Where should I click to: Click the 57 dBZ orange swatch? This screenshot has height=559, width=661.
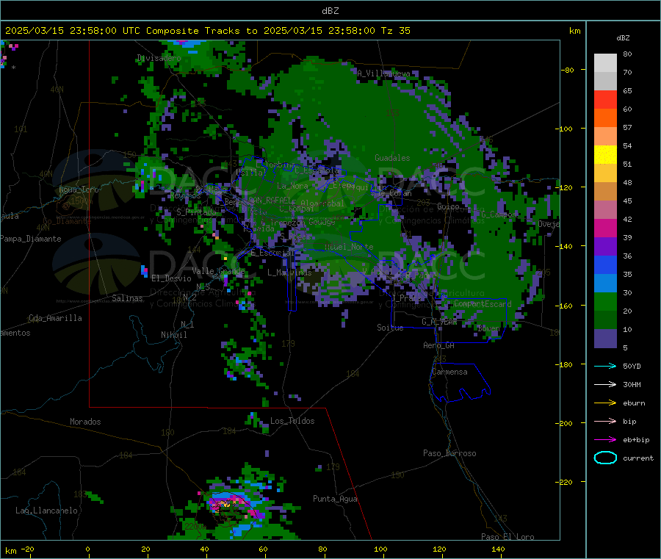[605, 118]
